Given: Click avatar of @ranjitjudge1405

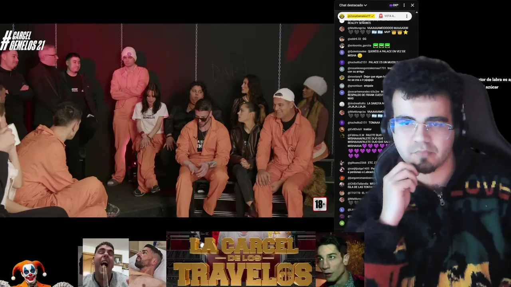Looking at the screenshot, I should pyautogui.click(x=342, y=169).
